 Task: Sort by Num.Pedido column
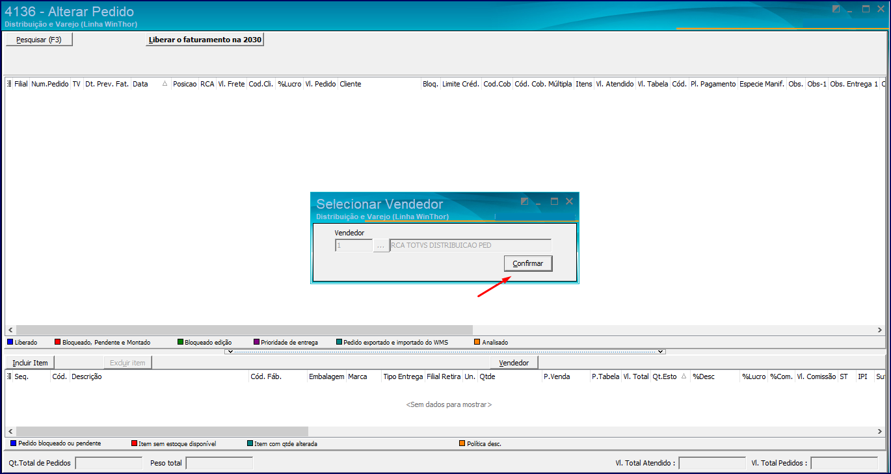point(50,84)
